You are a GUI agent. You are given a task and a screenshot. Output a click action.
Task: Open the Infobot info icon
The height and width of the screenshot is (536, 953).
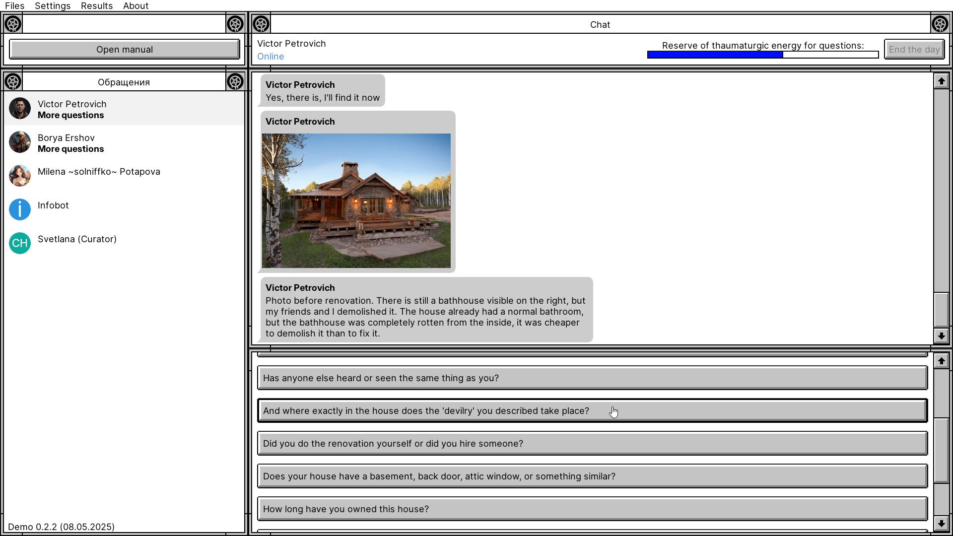[x=20, y=209]
